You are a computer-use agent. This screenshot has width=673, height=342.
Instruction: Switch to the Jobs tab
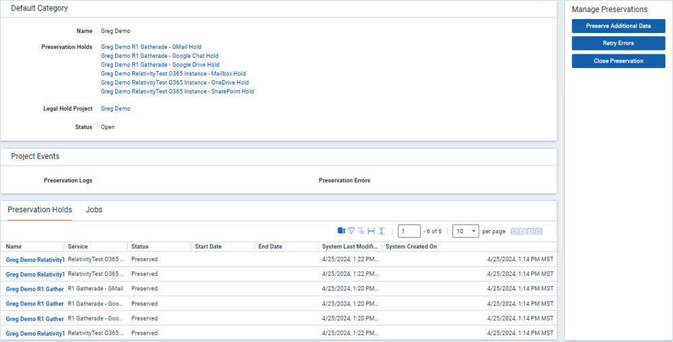coord(94,210)
